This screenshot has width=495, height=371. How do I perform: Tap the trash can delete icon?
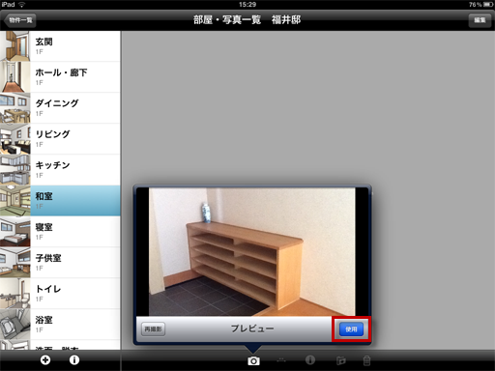[366, 360]
